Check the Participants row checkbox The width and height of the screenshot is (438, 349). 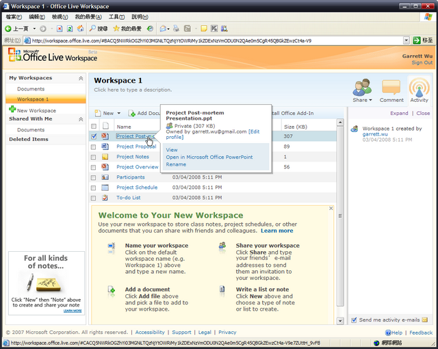(x=94, y=177)
